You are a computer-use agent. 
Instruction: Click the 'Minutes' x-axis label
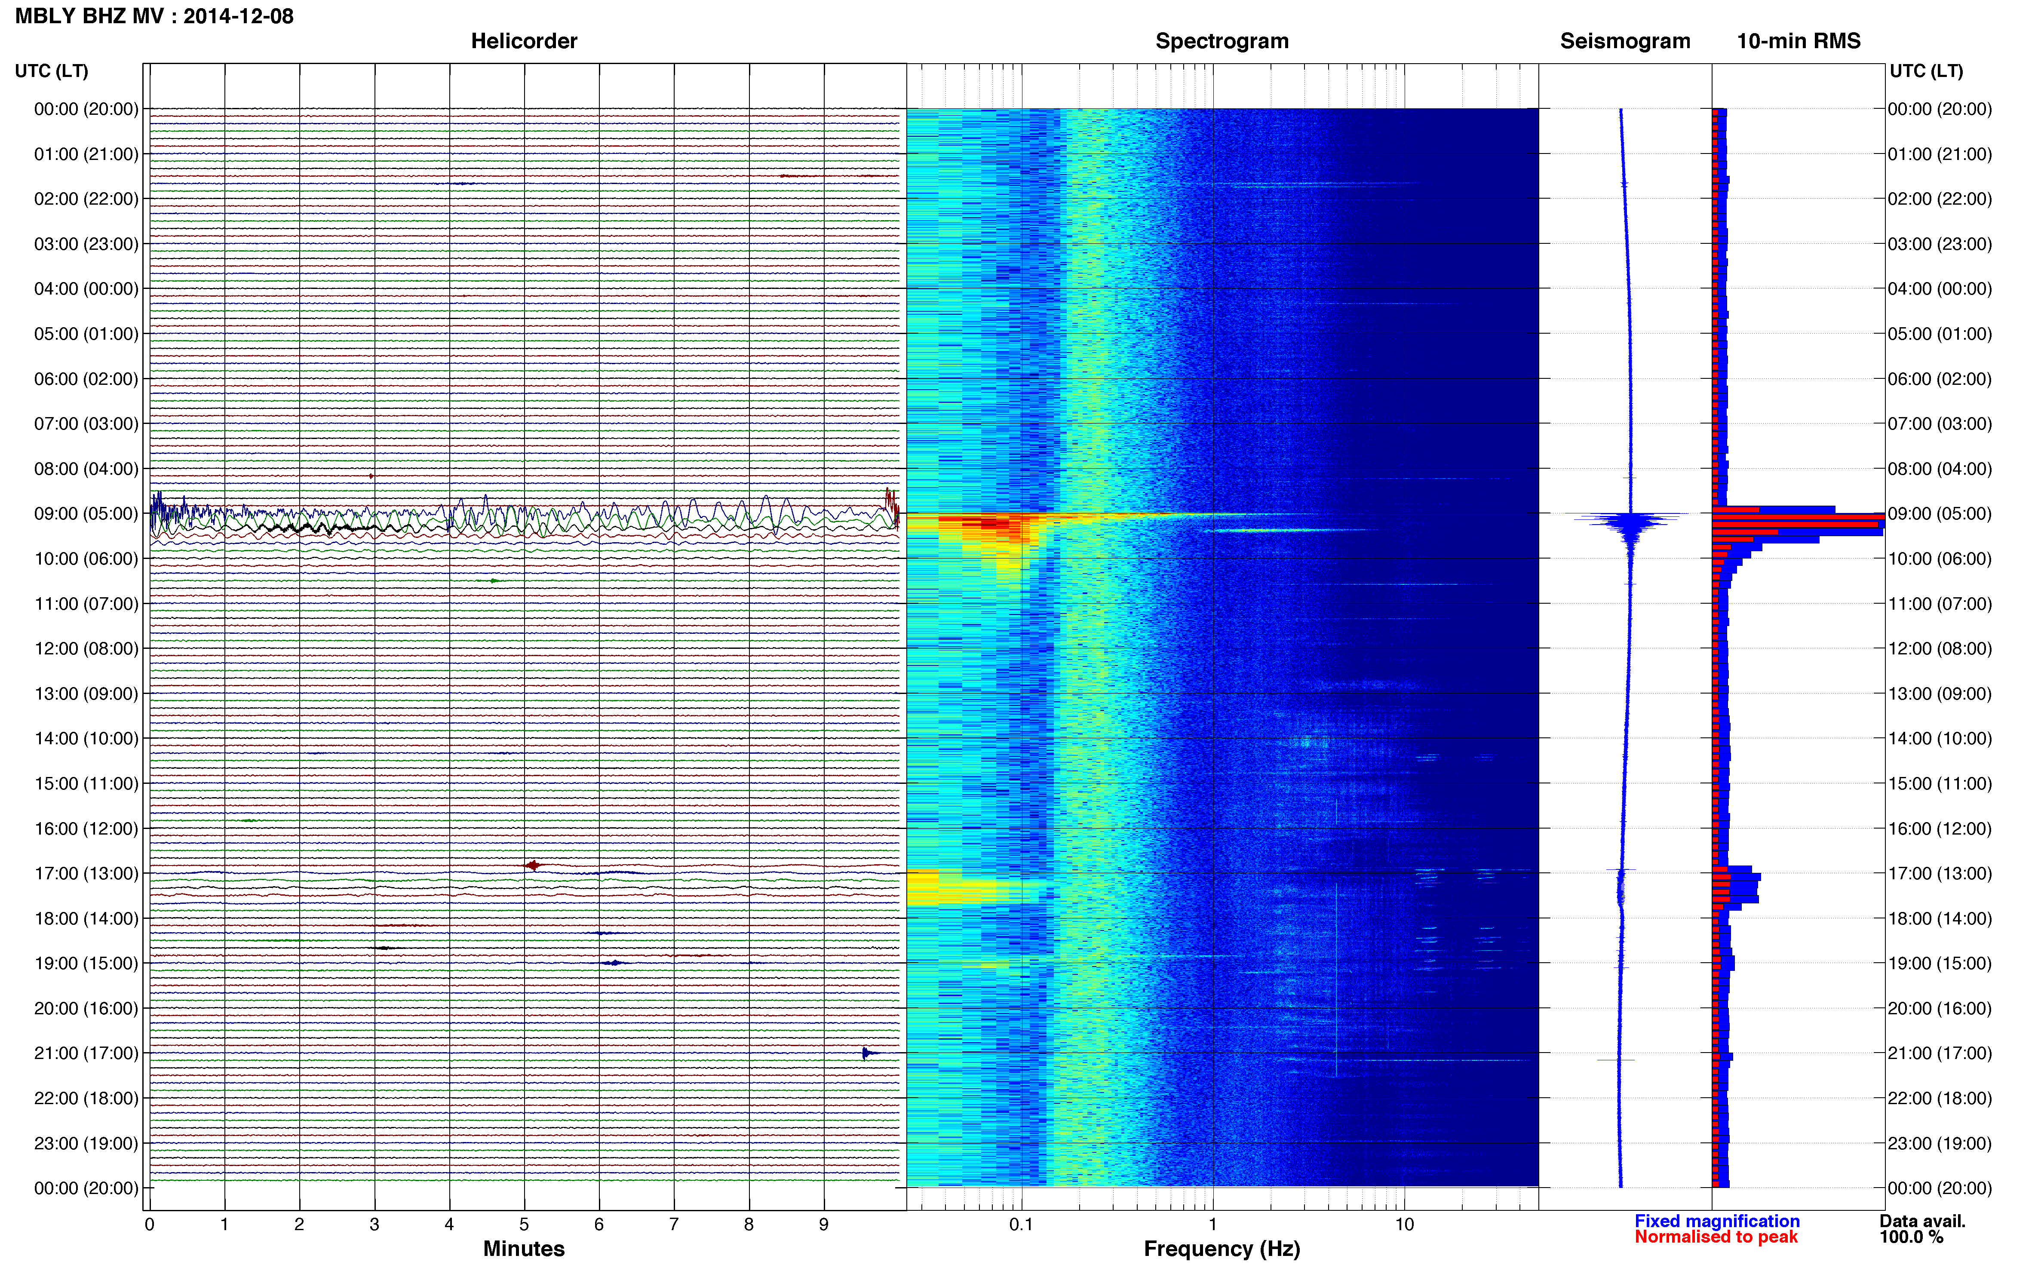pos(524,1249)
